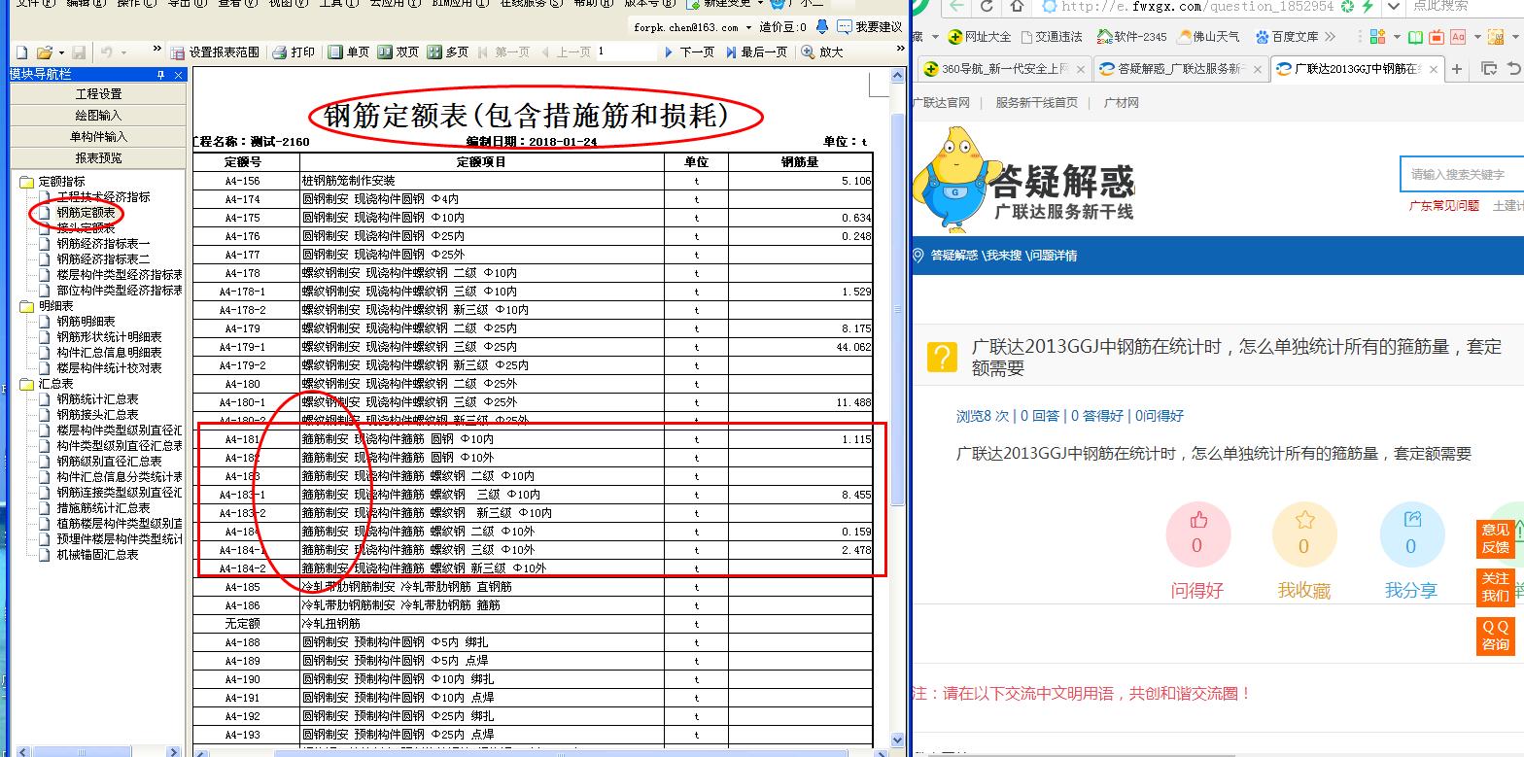
Task: Switch to 双页 double page view
Action: (398, 52)
